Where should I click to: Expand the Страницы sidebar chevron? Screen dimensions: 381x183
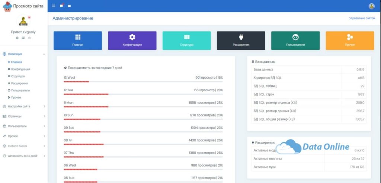click(x=45, y=116)
